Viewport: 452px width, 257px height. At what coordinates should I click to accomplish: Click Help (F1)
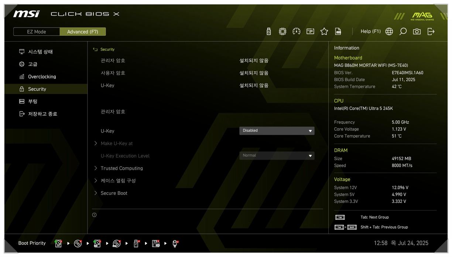pos(370,32)
